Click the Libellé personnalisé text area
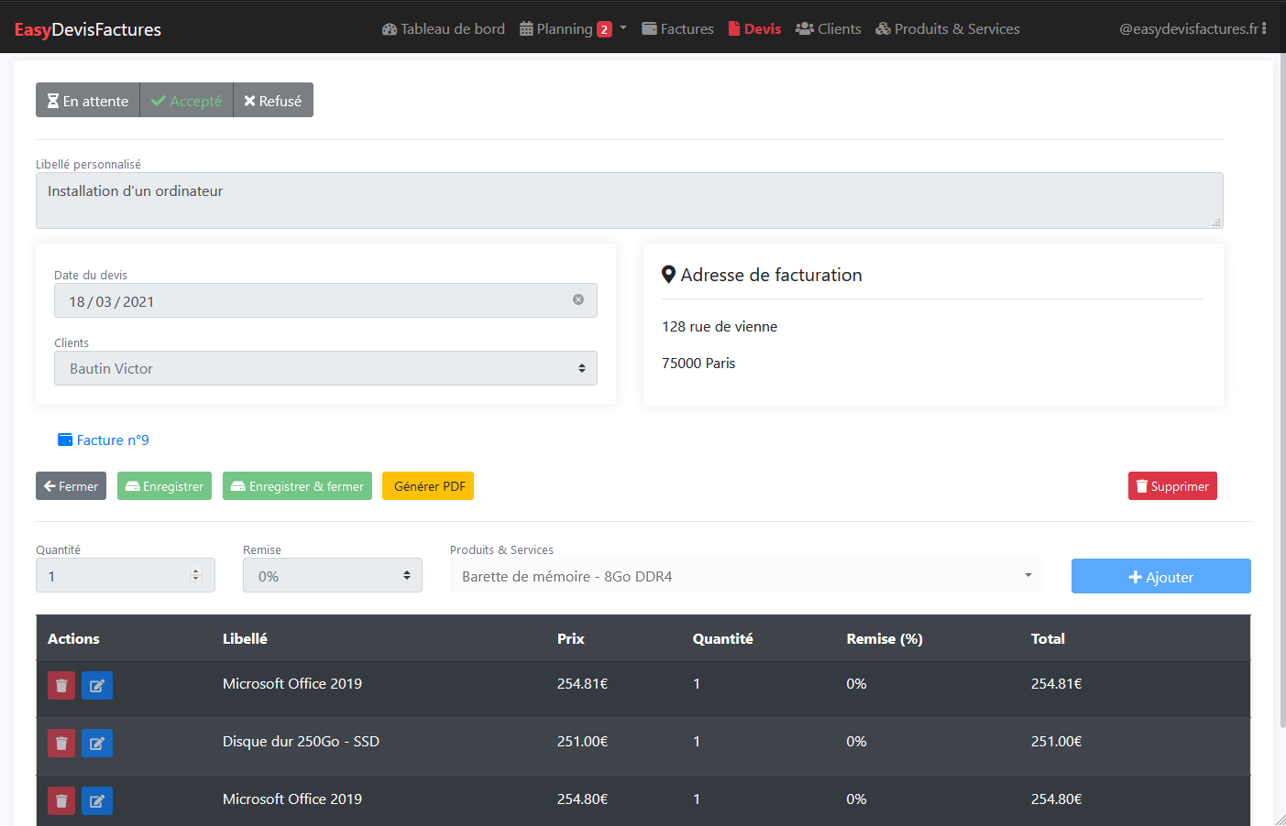The height and width of the screenshot is (826, 1286). point(630,201)
